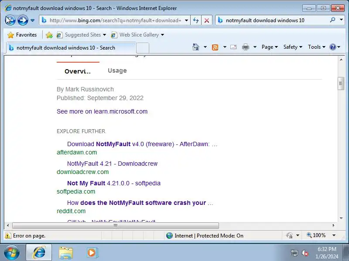The image size is (349, 261).
Task: Expand the Home button dropdown arrow
Action: pos(205,47)
